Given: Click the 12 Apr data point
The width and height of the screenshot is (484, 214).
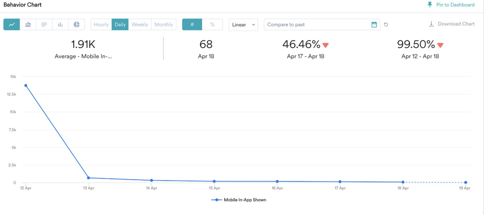Looking at the screenshot, I should 26,85.
